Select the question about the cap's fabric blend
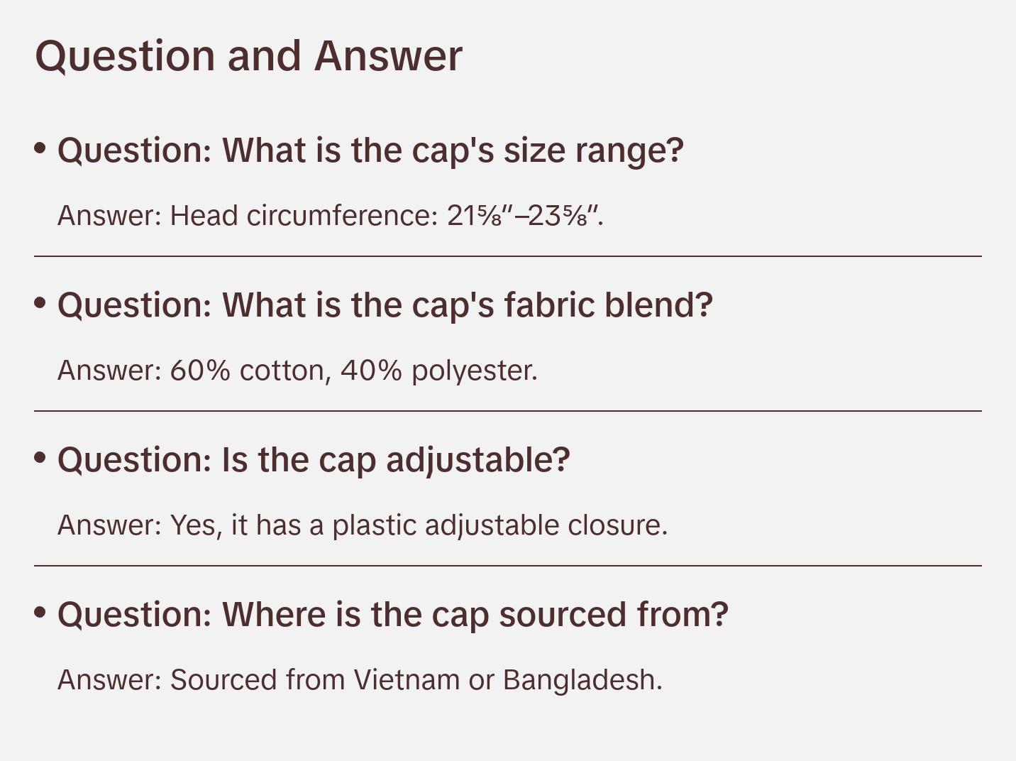Screen dimensions: 1016x761 coord(385,305)
